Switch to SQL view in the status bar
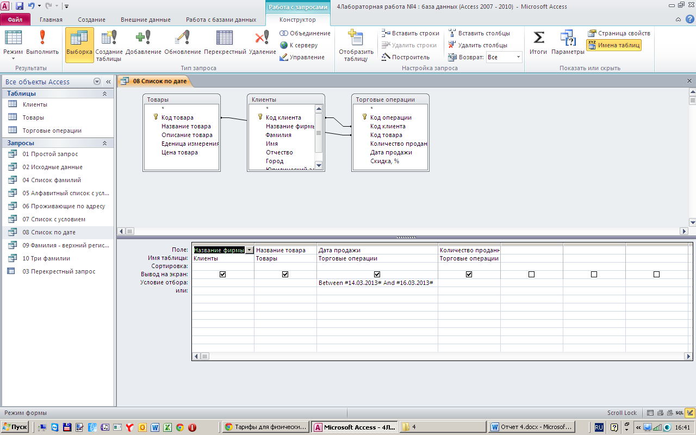696x435 pixels. 680,413
